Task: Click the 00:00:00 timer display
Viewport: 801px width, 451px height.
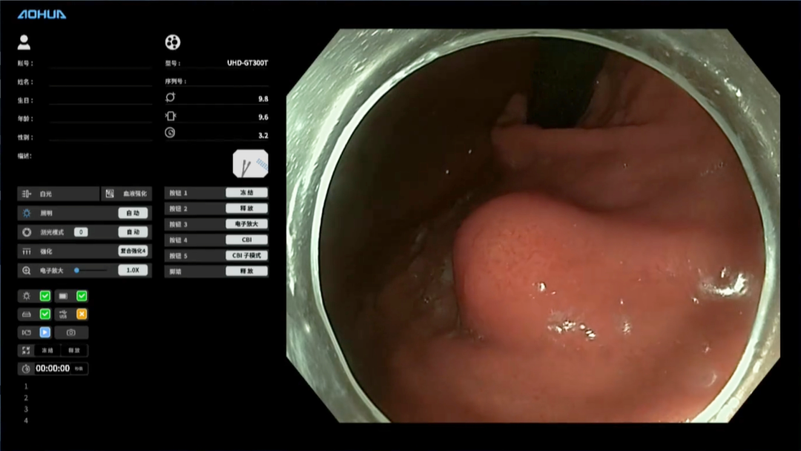Action: (53, 368)
